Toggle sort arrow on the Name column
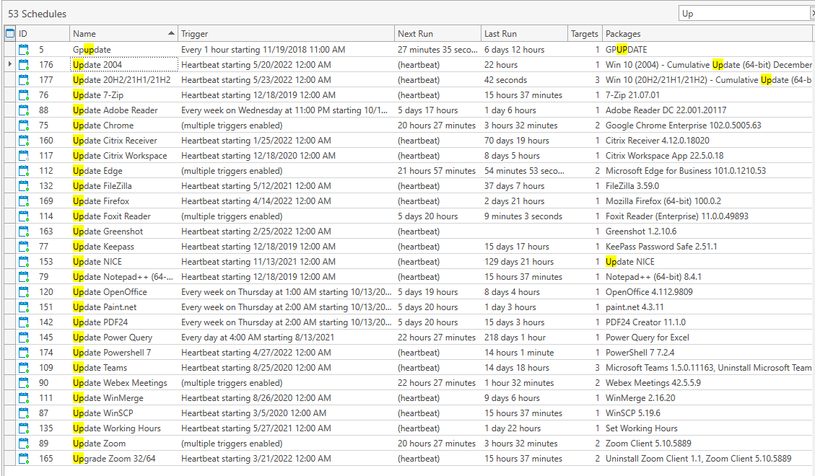815x476 pixels. pos(171,34)
